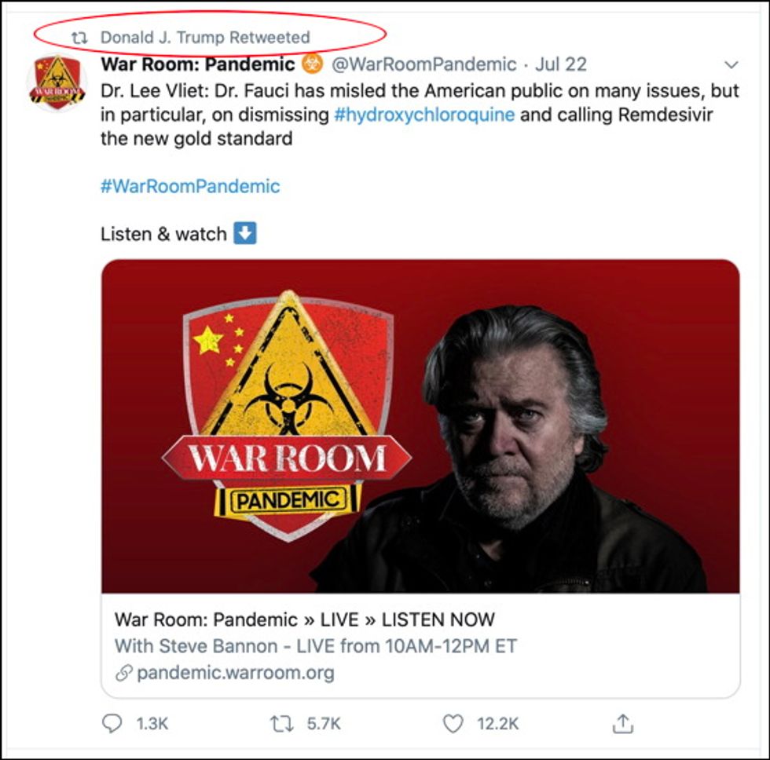Click the 12.2K likes count
Screen dimensions: 770x760
coord(497,723)
